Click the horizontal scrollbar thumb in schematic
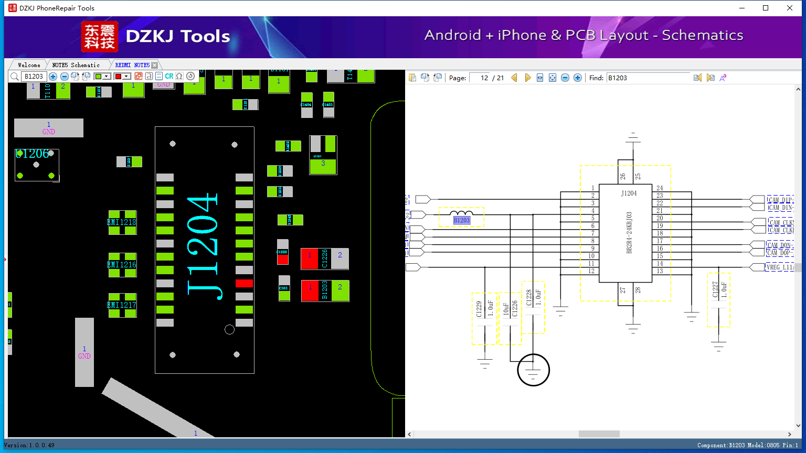The height and width of the screenshot is (453, 806). point(599,434)
